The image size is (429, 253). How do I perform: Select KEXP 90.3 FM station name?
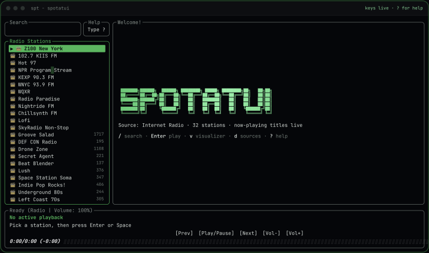coord(36,77)
